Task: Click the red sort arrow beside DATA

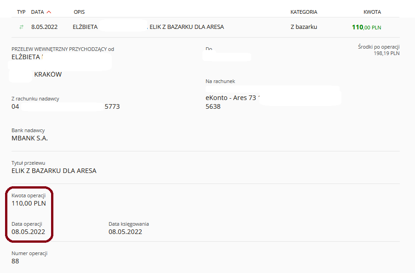Action: point(49,12)
